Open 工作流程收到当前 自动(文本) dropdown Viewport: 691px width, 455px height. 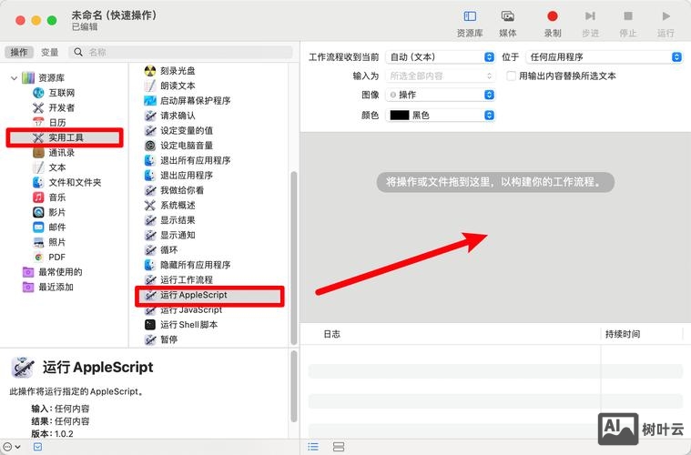point(441,56)
